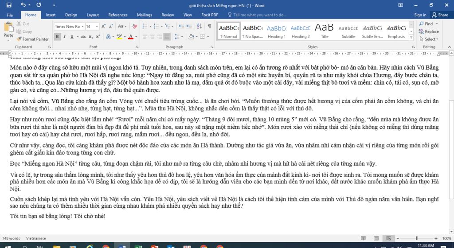Toggle Justify alignment
The image size is (454, 248).
[167, 37]
